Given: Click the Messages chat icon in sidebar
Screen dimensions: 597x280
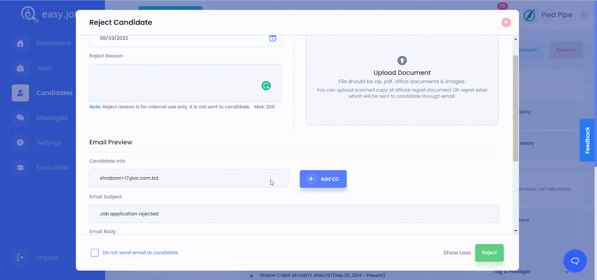Looking at the screenshot, I should 20,118.
